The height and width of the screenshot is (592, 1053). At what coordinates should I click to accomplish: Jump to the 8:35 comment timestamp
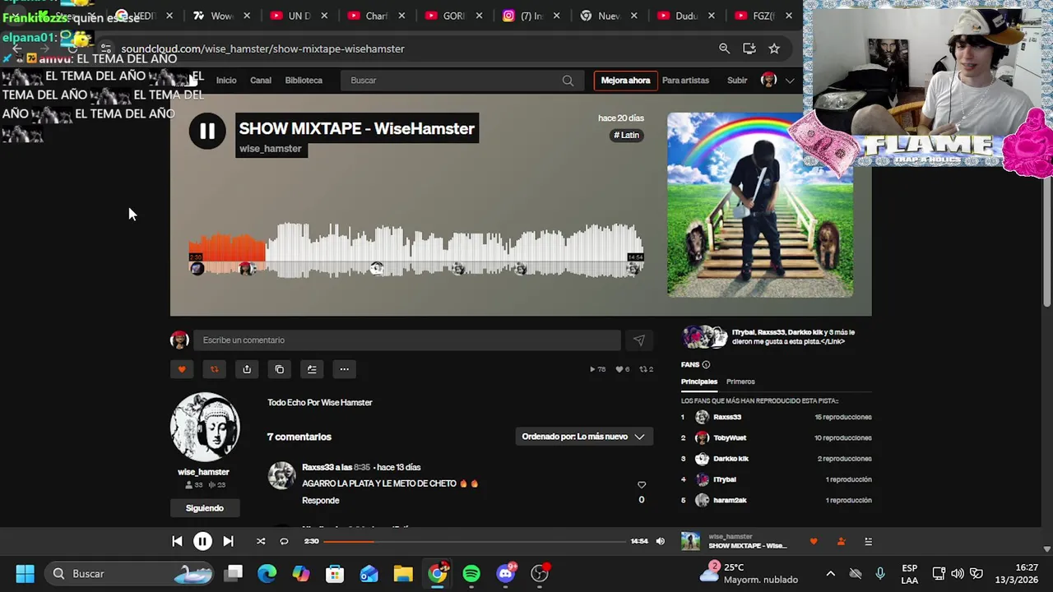(x=362, y=467)
